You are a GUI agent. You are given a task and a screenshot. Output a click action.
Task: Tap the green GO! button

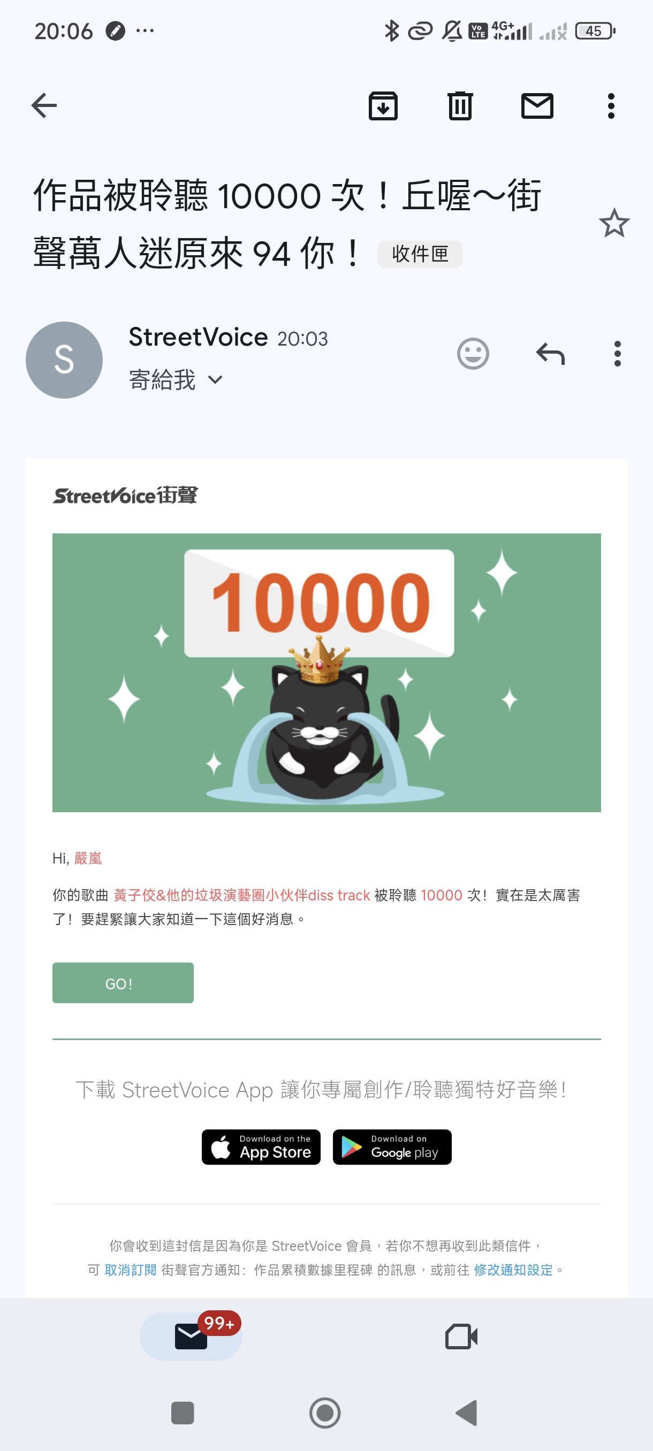click(x=123, y=983)
